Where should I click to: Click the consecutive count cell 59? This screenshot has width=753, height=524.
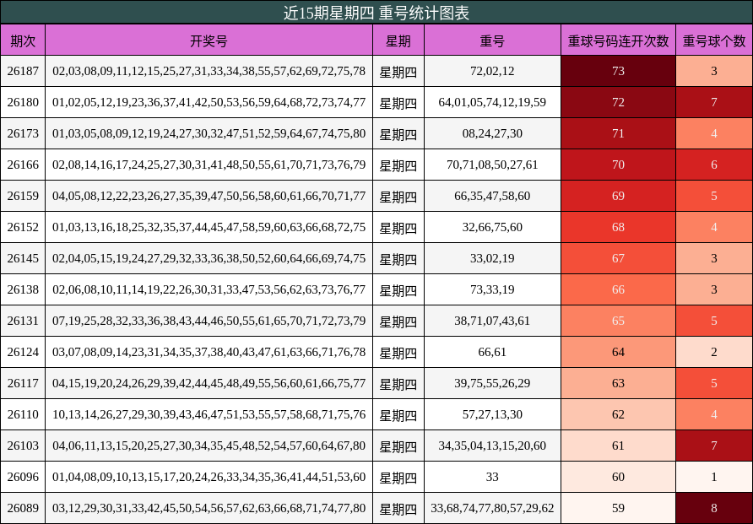(618, 508)
